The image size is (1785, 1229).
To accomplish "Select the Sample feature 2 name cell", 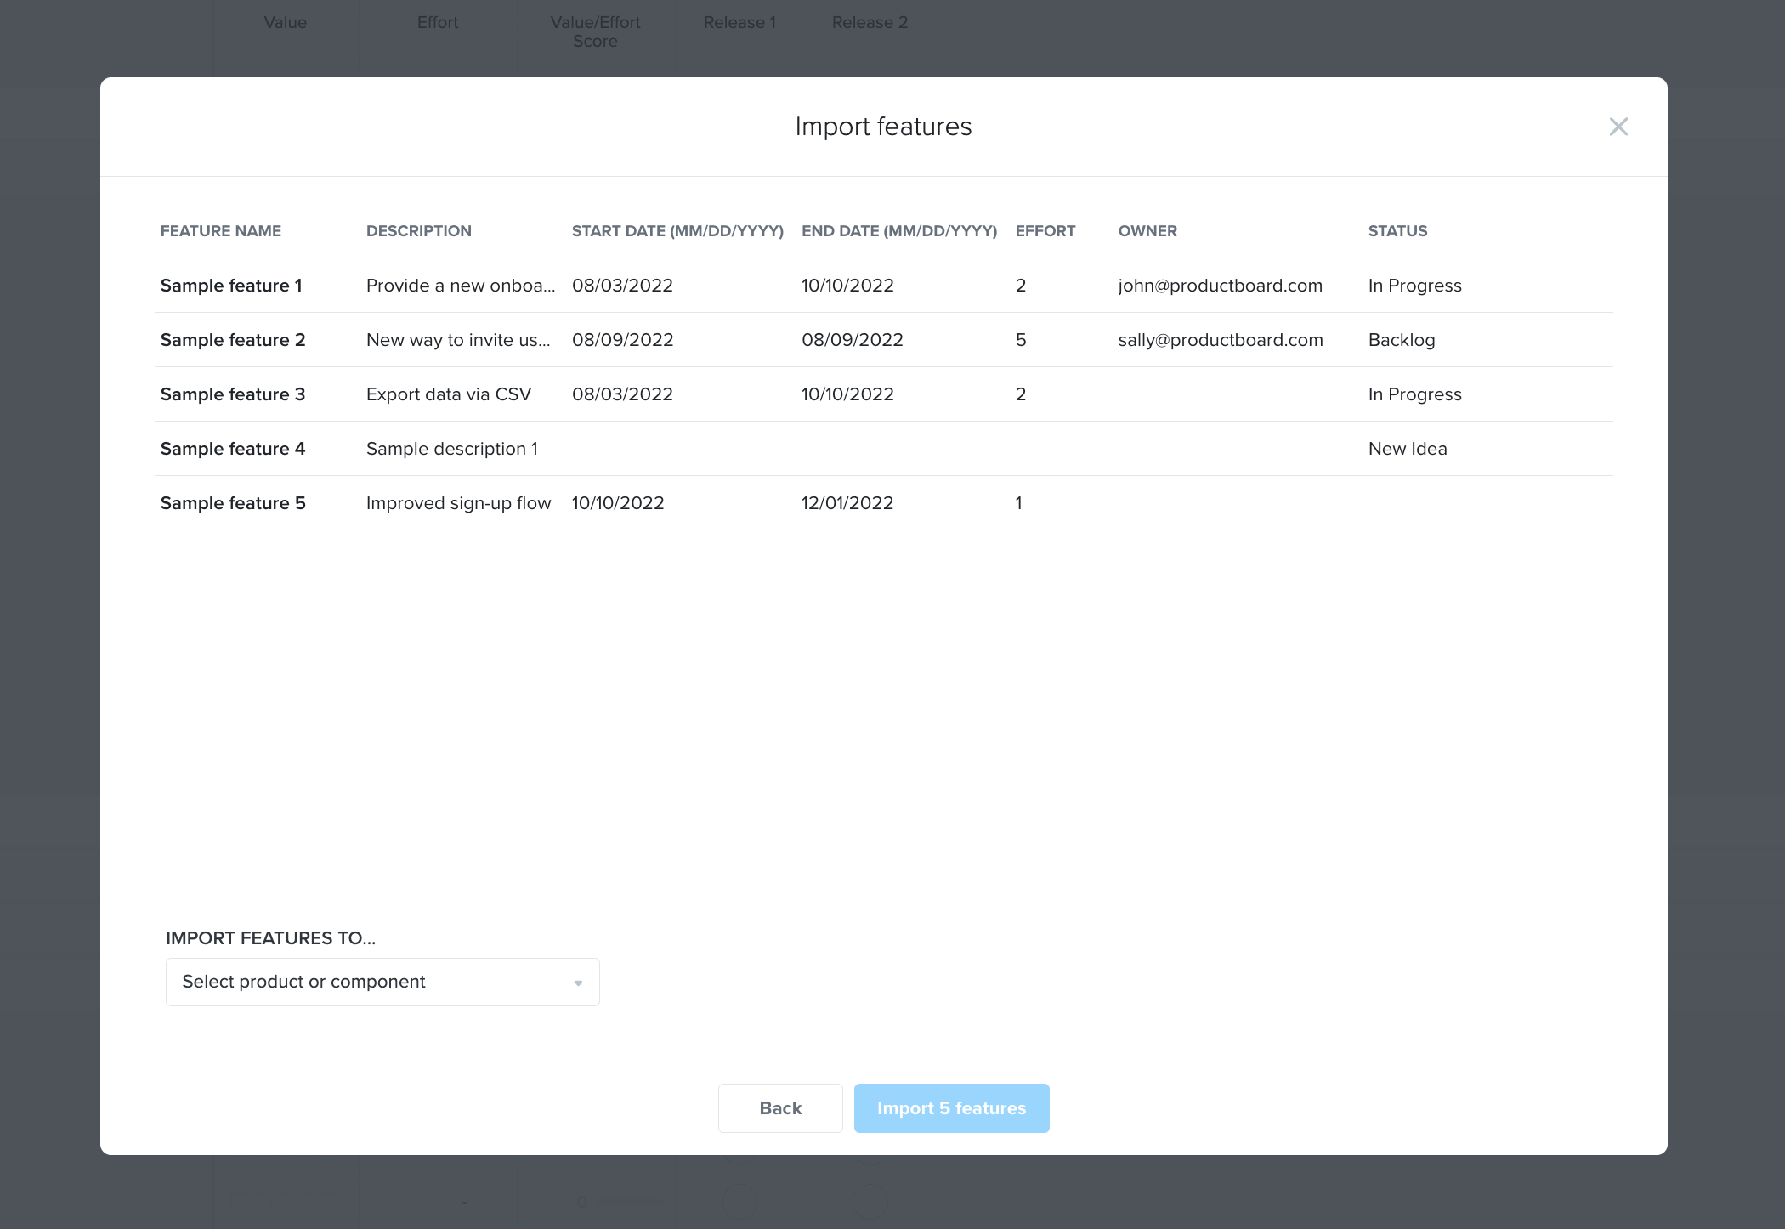I will pyautogui.click(x=233, y=340).
